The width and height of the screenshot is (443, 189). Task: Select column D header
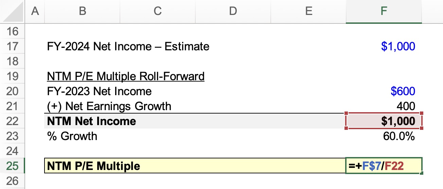(x=233, y=12)
